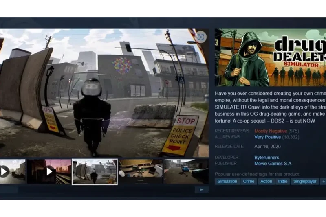
Task: Click the thumbnail strip right arrow button
Action: click(201, 190)
